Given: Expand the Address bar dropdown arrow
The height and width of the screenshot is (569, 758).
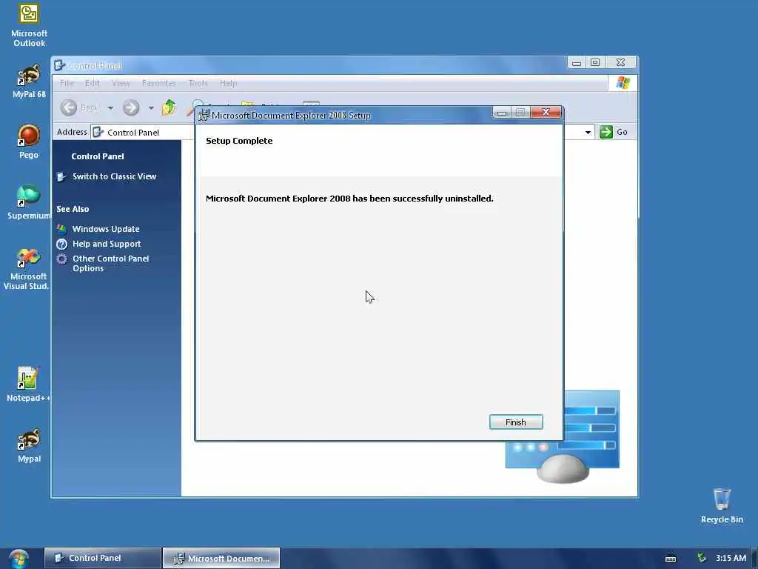Looking at the screenshot, I should [588, 132].
